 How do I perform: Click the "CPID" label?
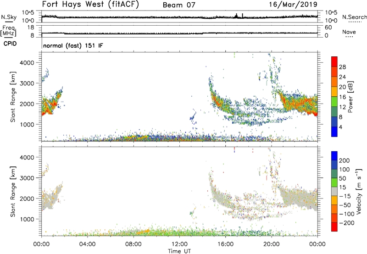coord(10,44)
